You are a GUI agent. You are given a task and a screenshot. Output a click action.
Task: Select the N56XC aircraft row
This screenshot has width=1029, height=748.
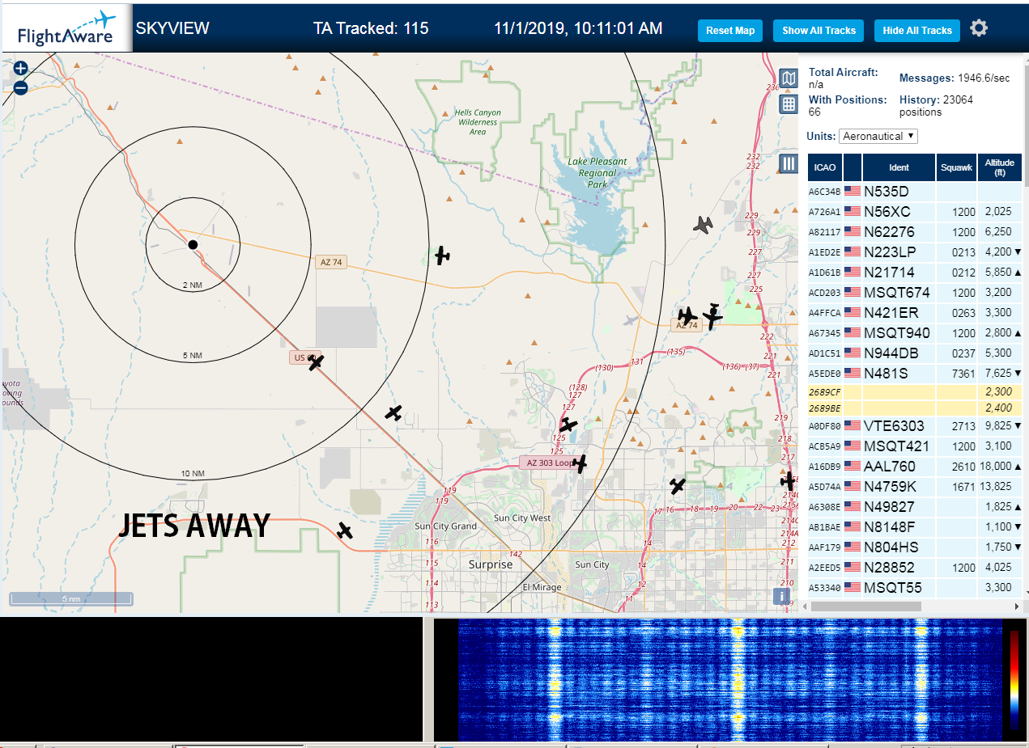(915, 212)
